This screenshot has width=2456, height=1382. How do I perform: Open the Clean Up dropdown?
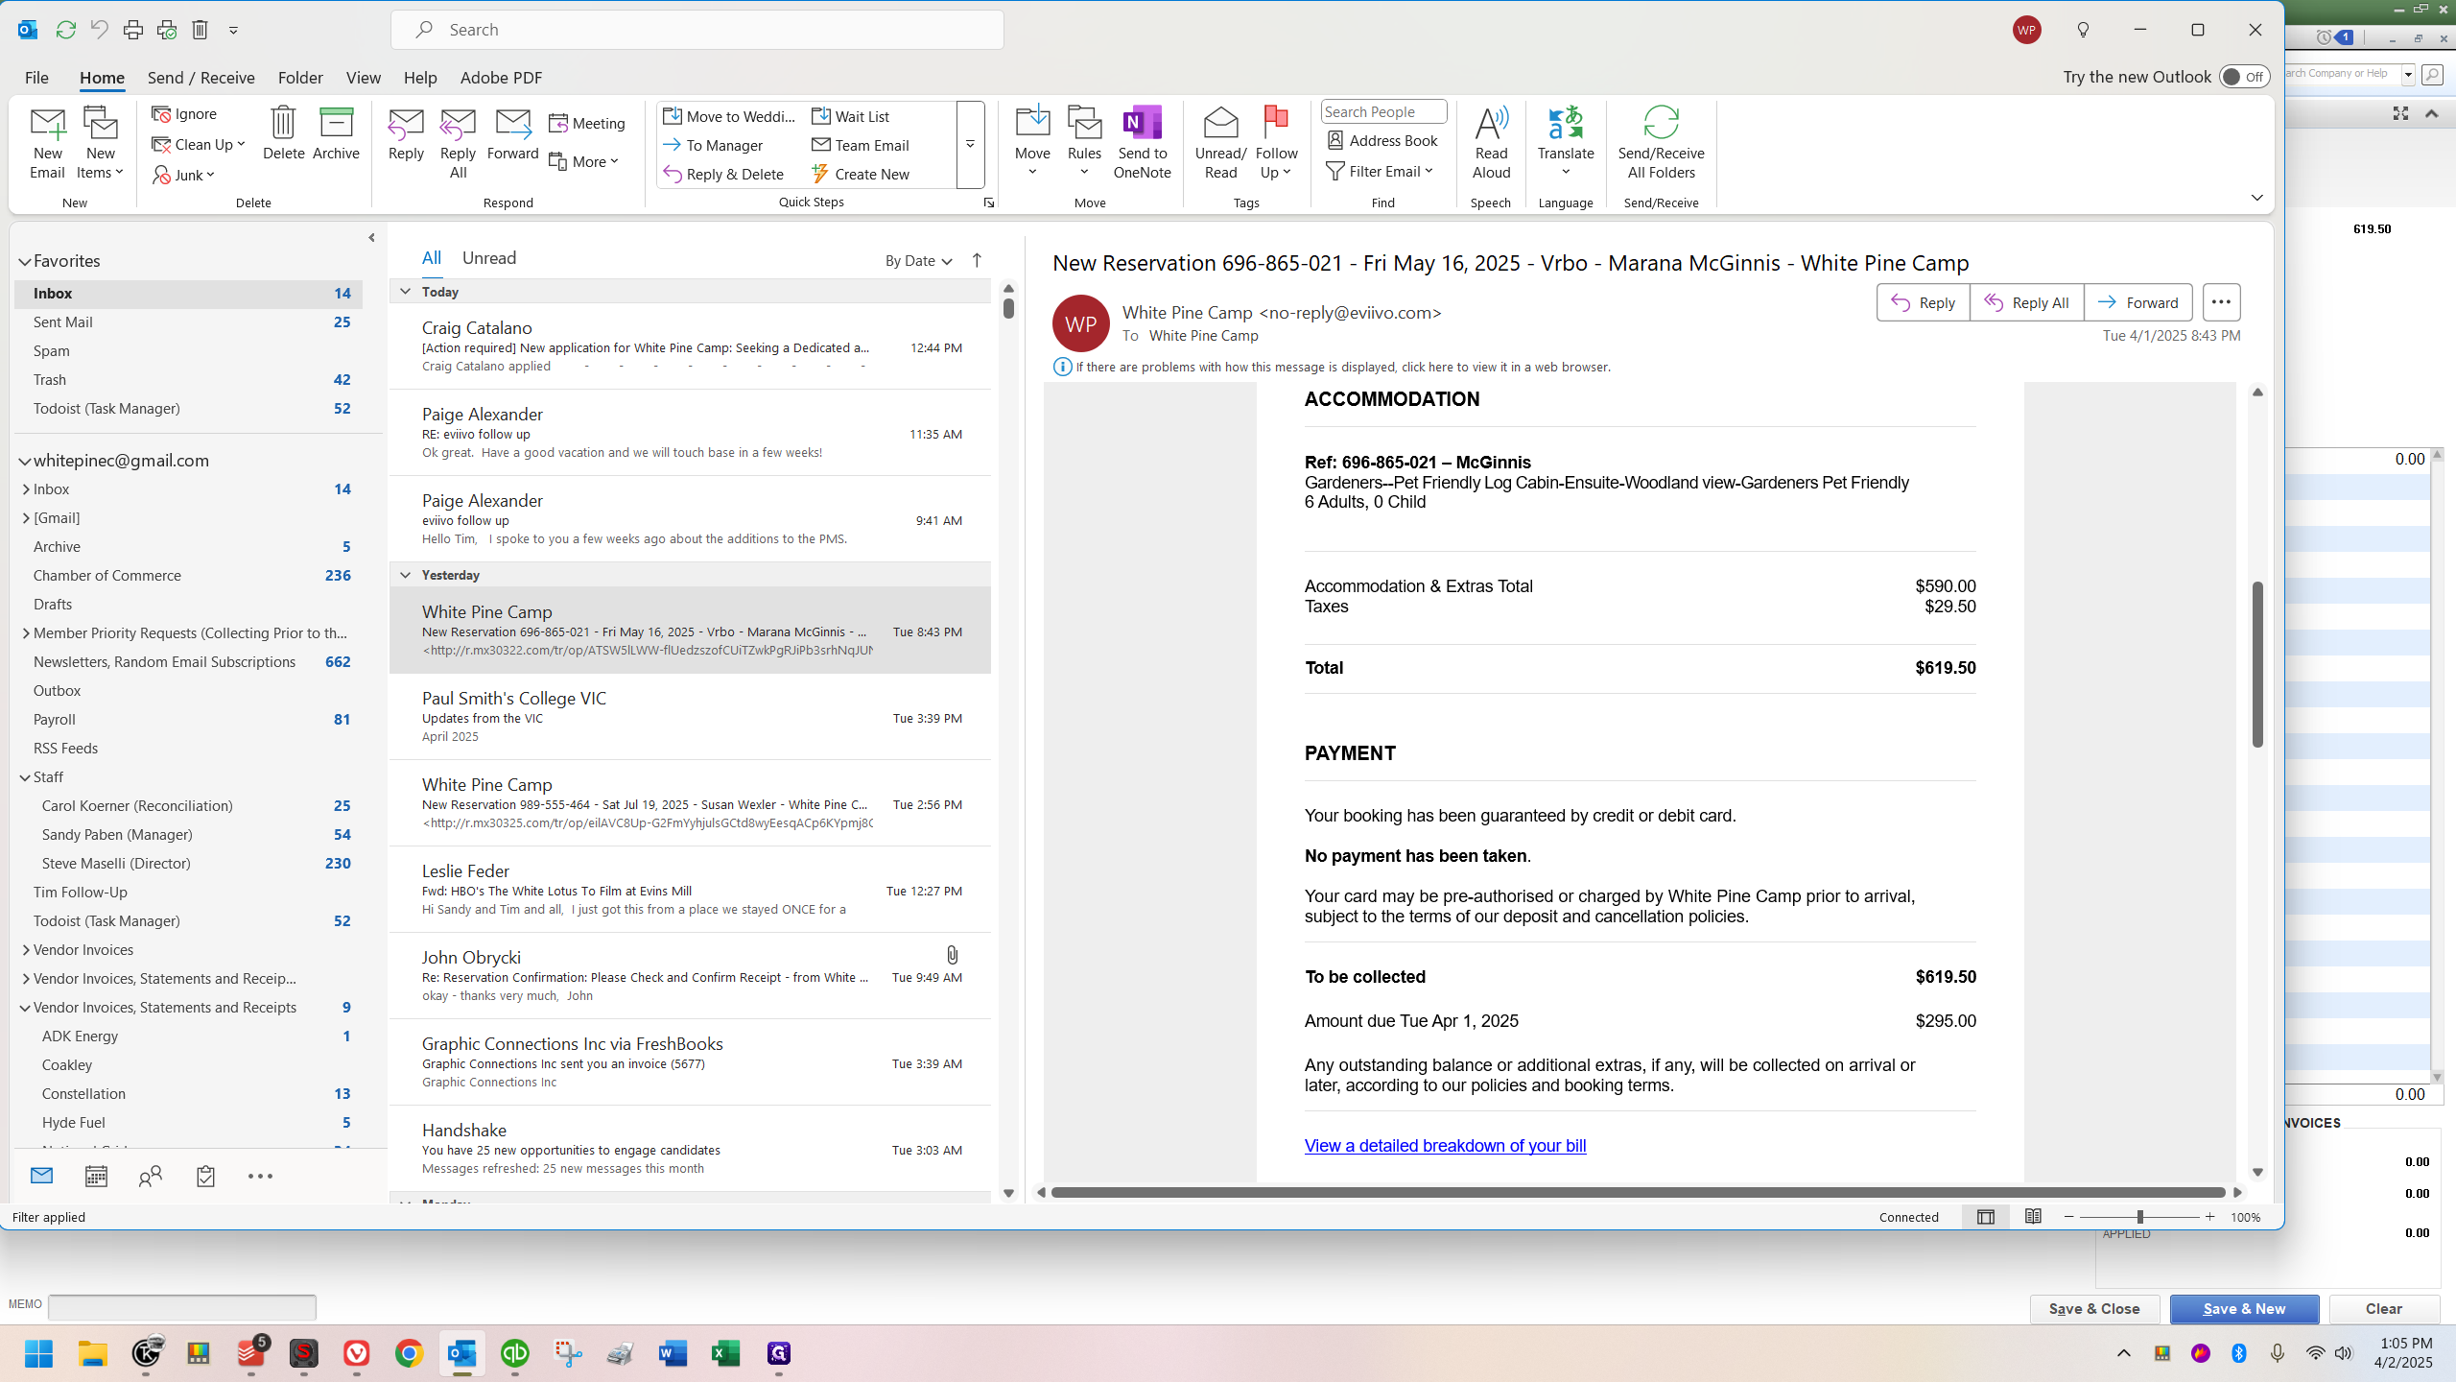pos(199,144)
